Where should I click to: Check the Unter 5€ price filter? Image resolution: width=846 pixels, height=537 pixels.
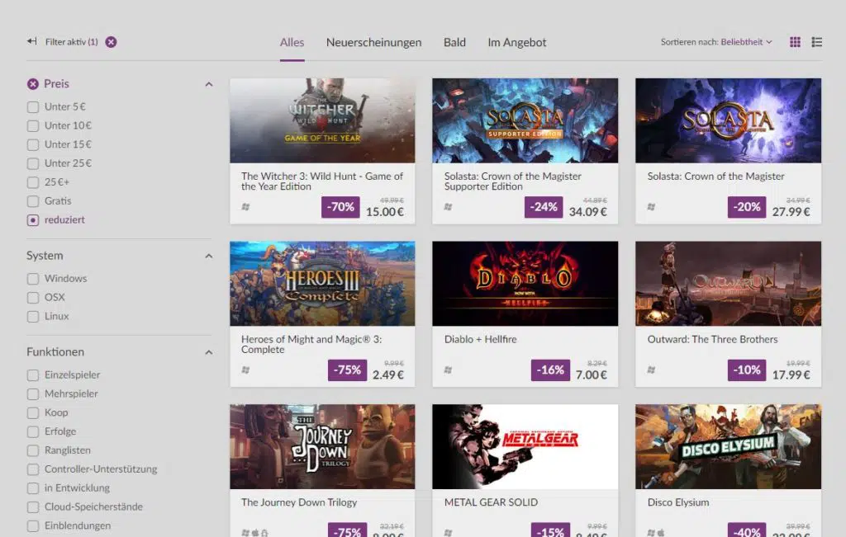[x=33, y=107]
